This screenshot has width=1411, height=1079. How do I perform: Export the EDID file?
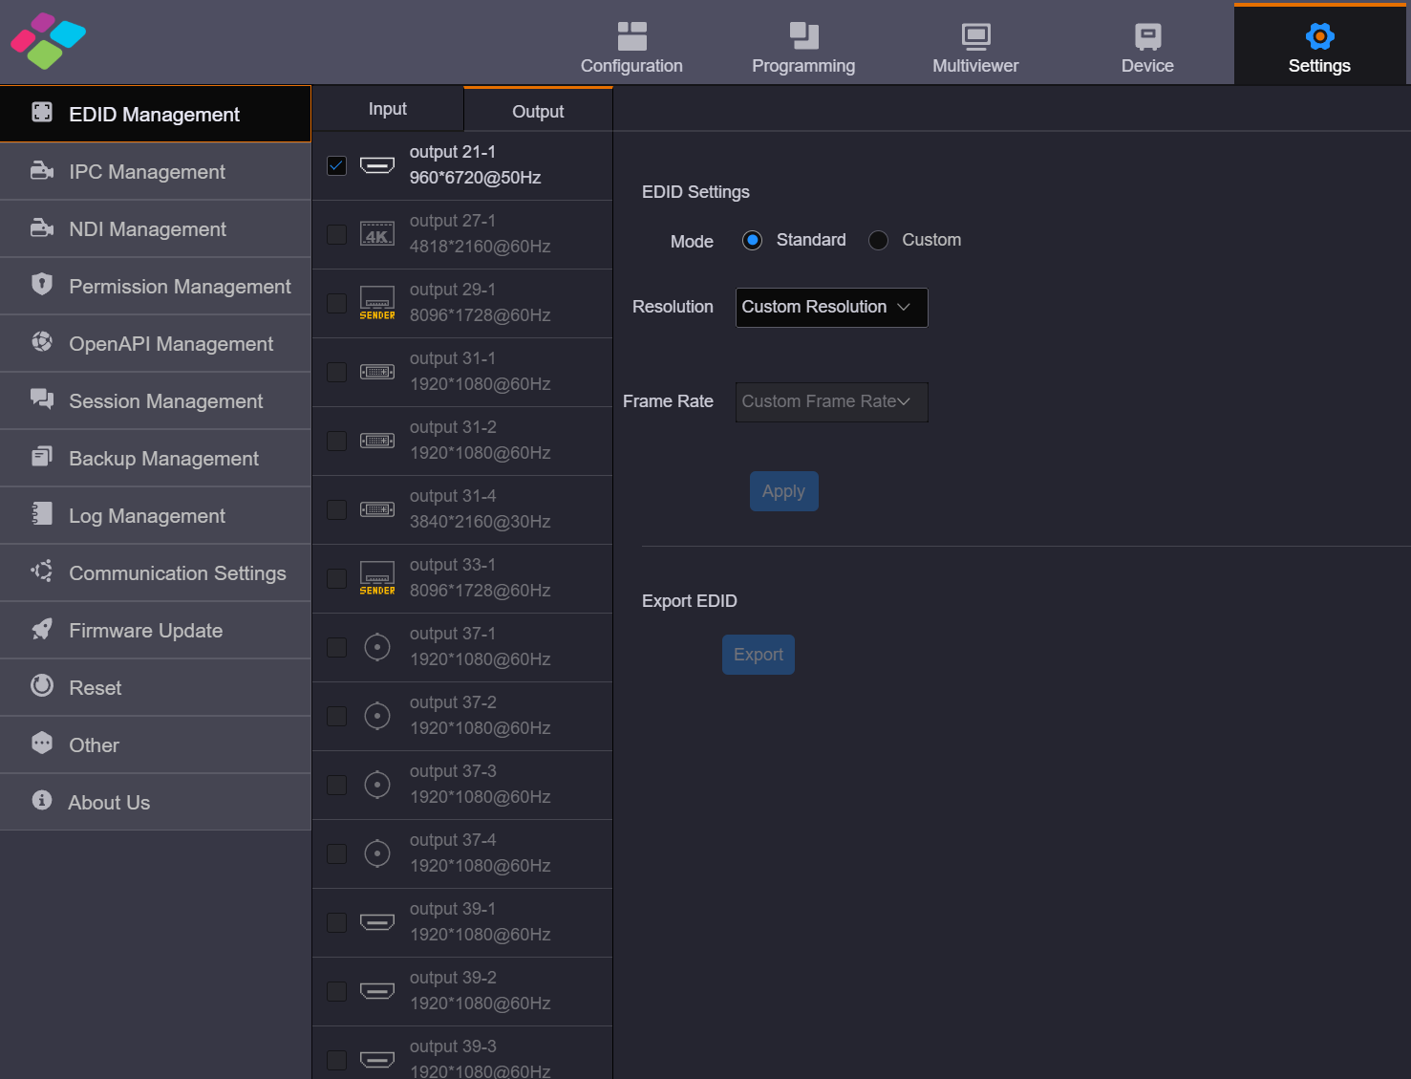tap(758, 654)
